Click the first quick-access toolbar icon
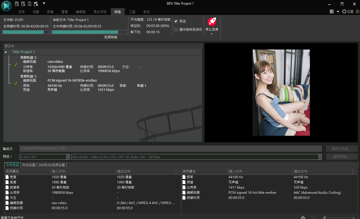Viewport: 360px width, 219px height. pyautogui.click(x=17, y=4)
